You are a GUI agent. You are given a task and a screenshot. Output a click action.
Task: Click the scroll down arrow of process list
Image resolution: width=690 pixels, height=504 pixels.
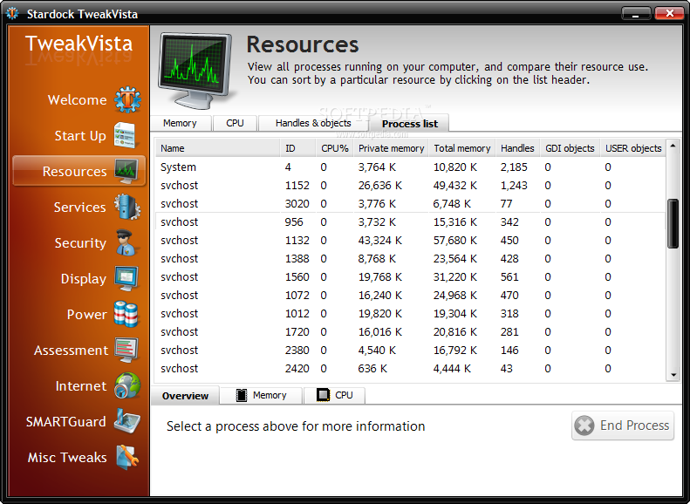[673, 375]
